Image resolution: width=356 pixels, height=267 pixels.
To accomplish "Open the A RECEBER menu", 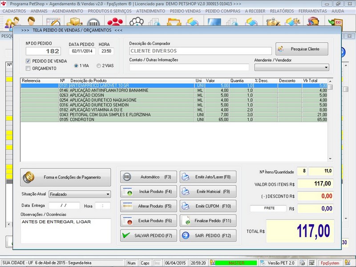I will pos(255,11).
